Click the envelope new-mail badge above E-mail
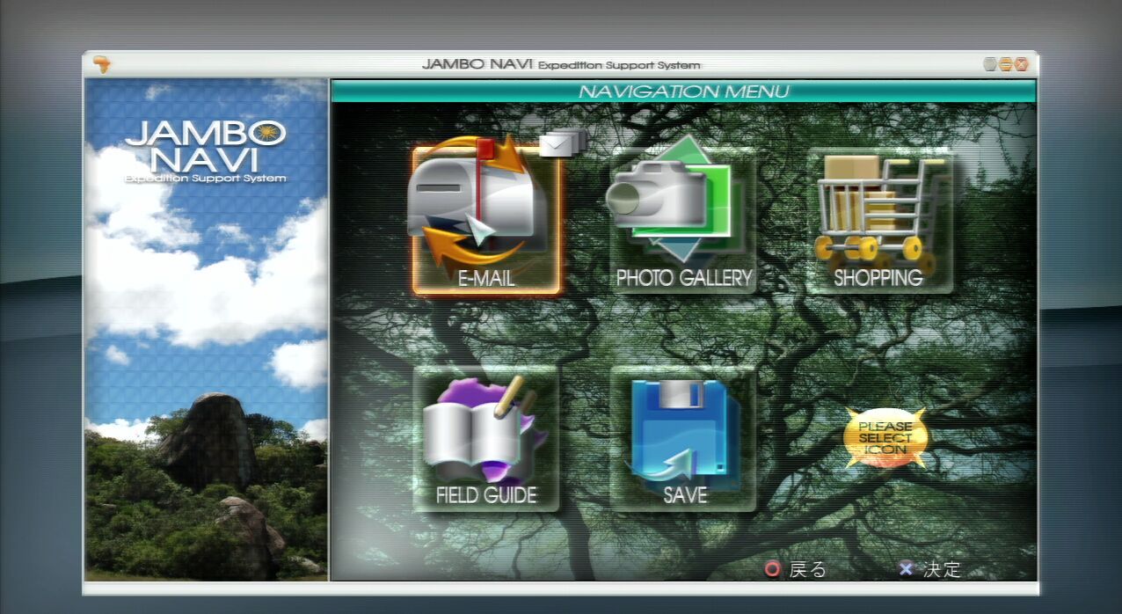1122x614 pixels. (x=563, y=142)
